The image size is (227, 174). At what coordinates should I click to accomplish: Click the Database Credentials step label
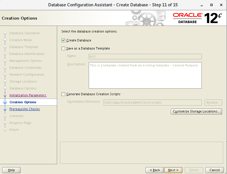pyautogui.click(x=26, y=68)
